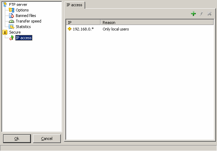Click the green plus Add IP button
217x151 pixels.
point(193,14)
